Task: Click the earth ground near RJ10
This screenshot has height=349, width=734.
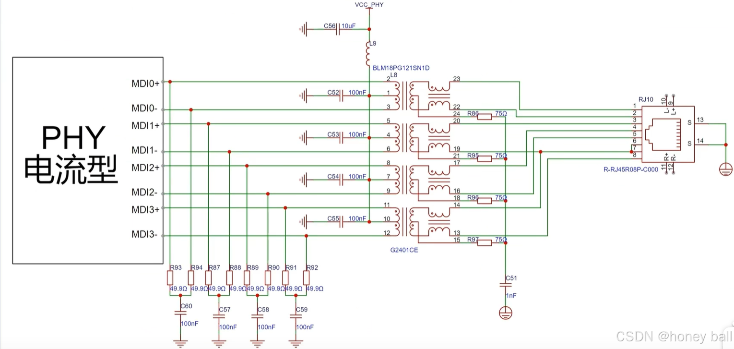Action: pyautogui.click(x=725, y=169)
